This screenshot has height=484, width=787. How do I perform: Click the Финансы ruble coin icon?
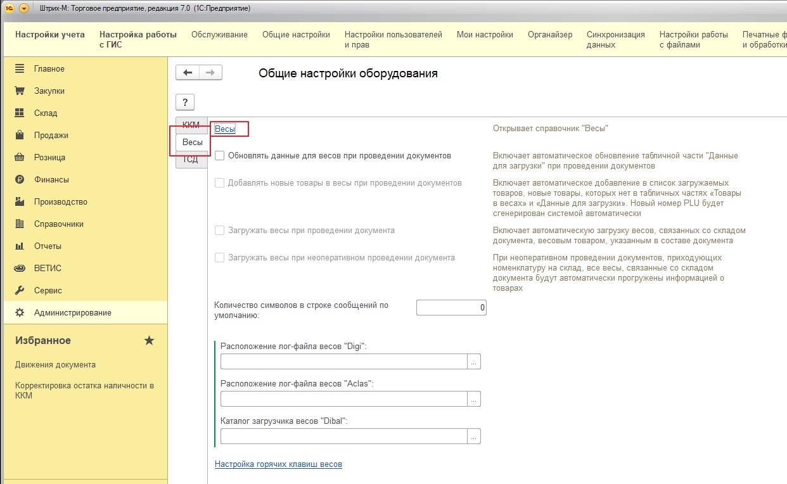pyautogui.click(x=20, y=179)
